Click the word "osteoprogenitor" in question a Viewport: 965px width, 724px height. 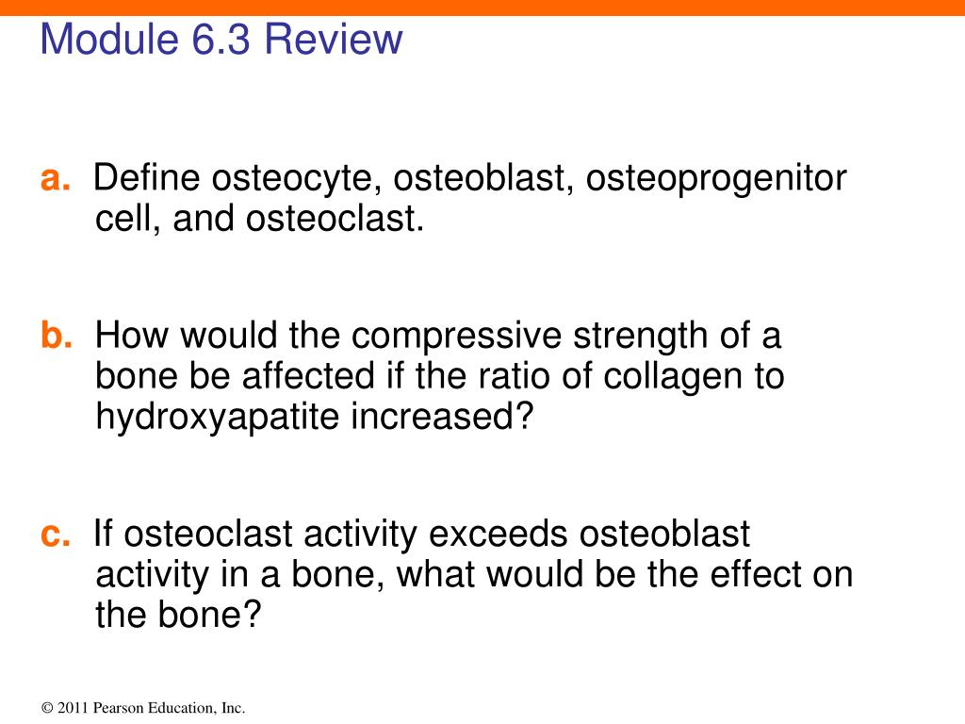click(716, 179)
